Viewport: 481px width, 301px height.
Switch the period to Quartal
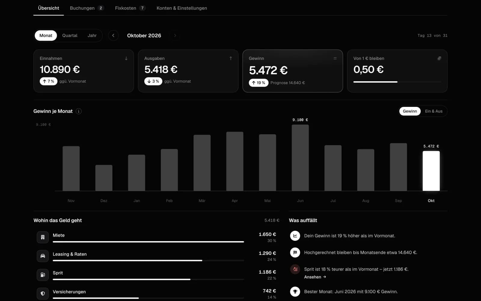click(x=70, y=36)
